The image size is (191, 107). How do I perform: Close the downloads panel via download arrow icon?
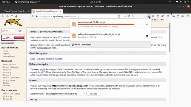[x=149, y=16]
